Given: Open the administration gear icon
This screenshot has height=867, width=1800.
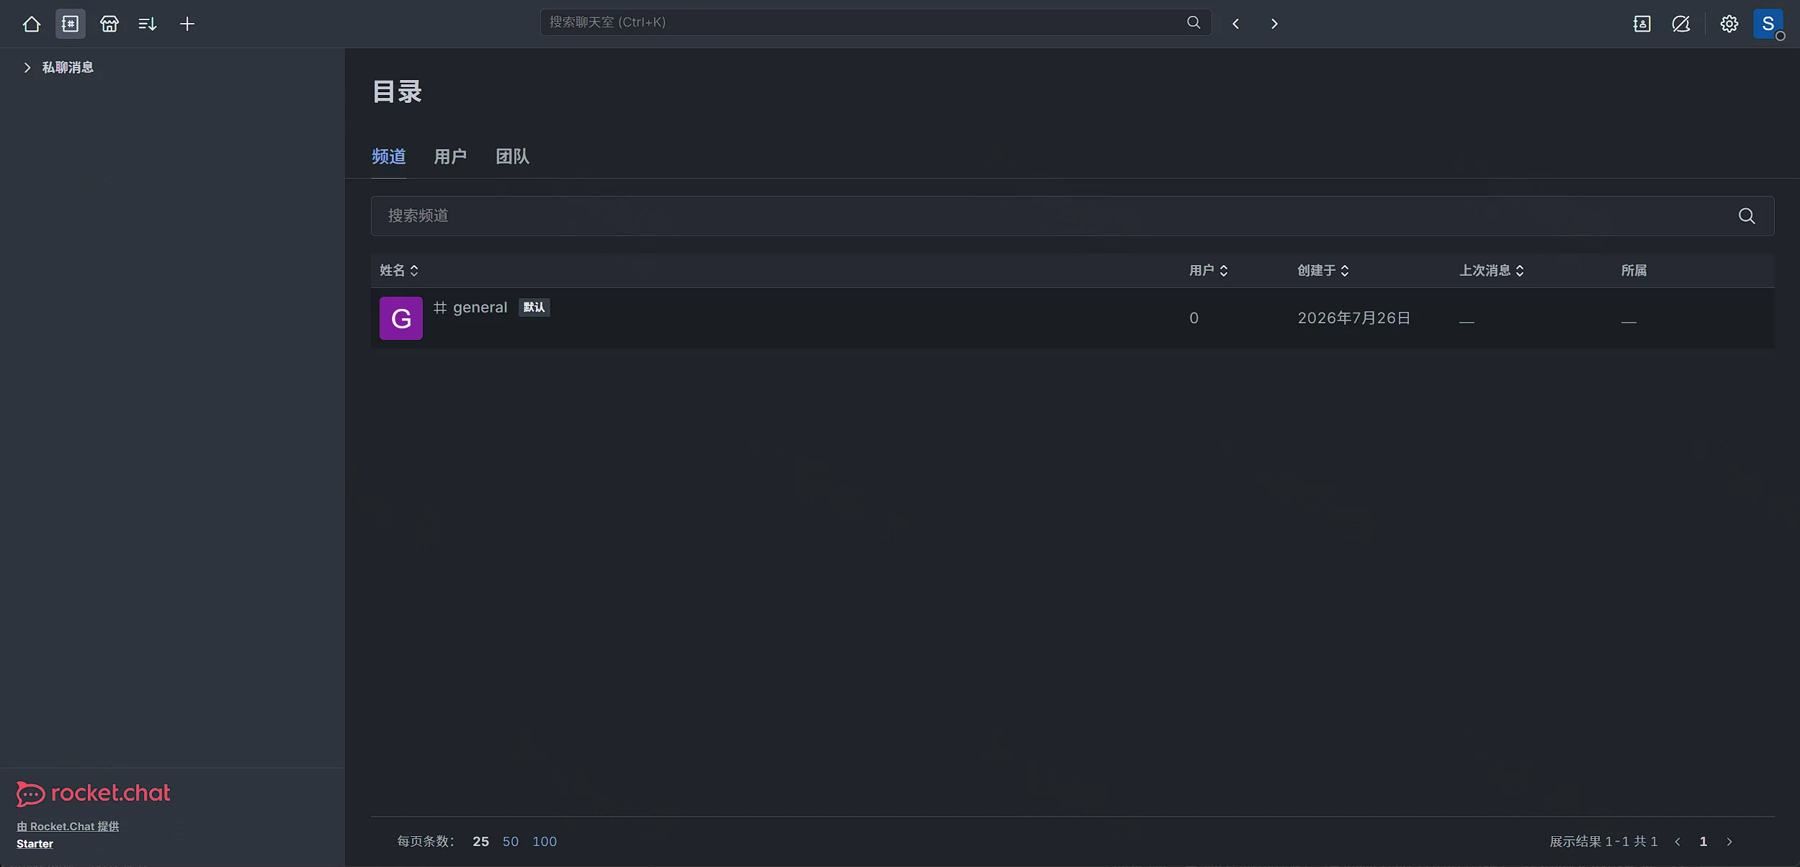Looking at the screenshot, I should coord(1729,24).
